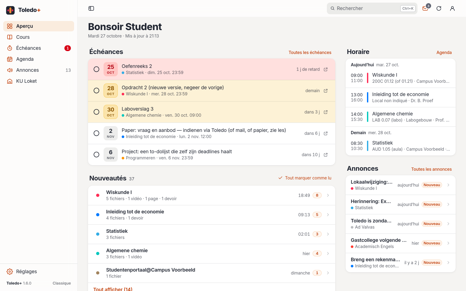The image size is (466, 291).
Task: Check off Paper: vraag en aanbod
Action: click(96, 133)
